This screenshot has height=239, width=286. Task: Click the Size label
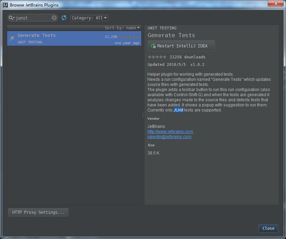151,145
